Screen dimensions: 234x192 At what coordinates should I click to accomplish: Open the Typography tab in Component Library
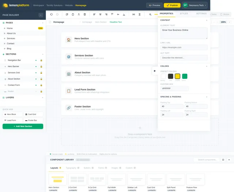pos(72,168)
